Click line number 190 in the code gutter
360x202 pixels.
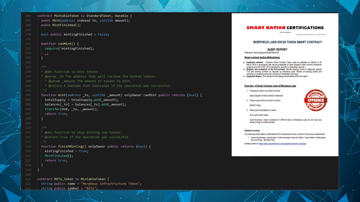tap(28, 35)
